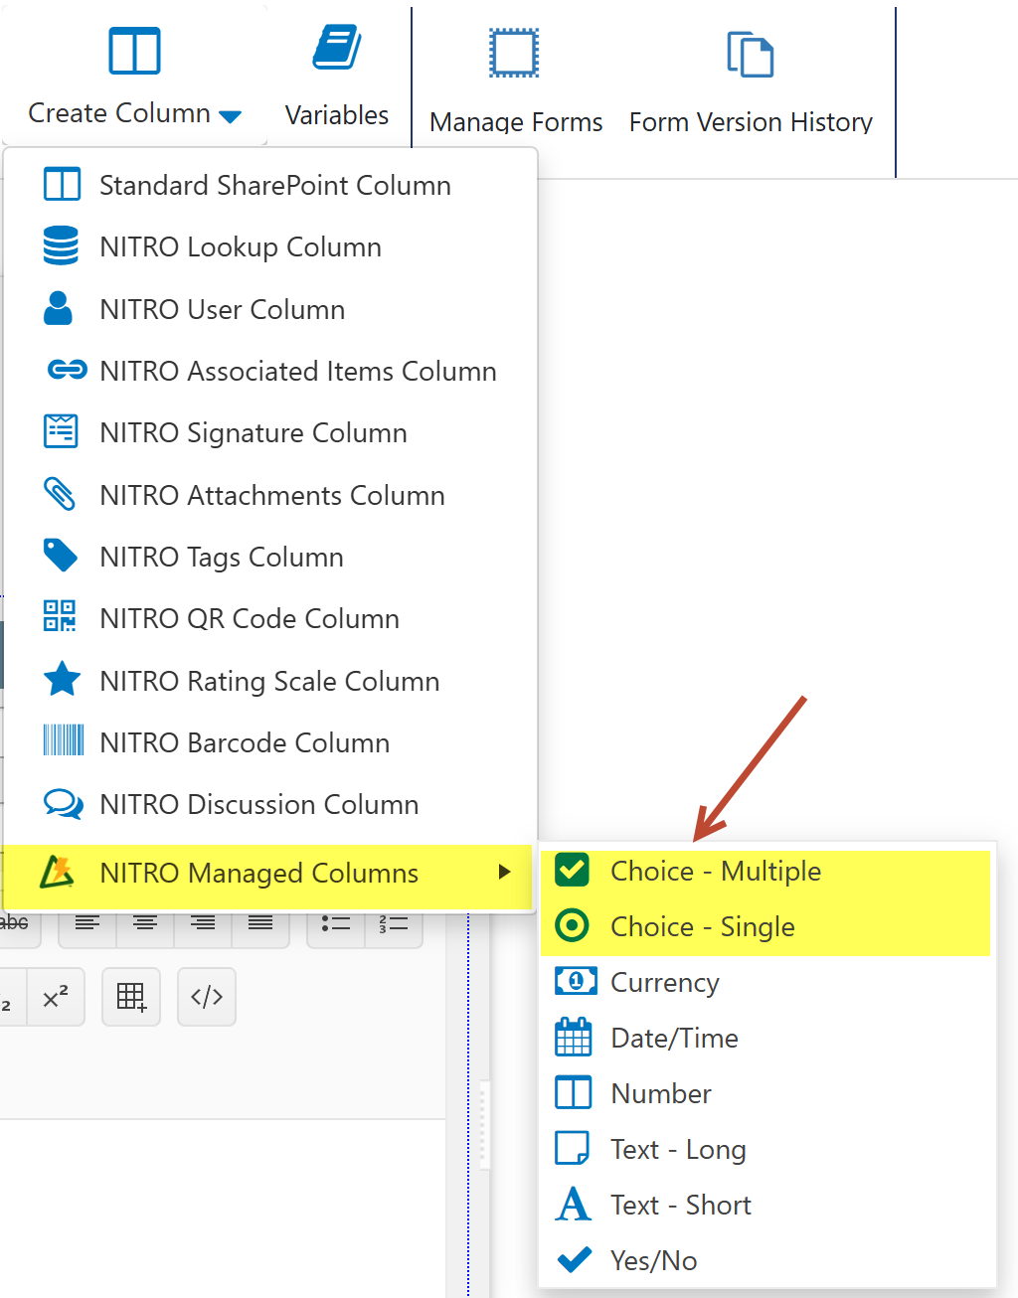
Task: Open the HTML source code button
Action: 207,997
